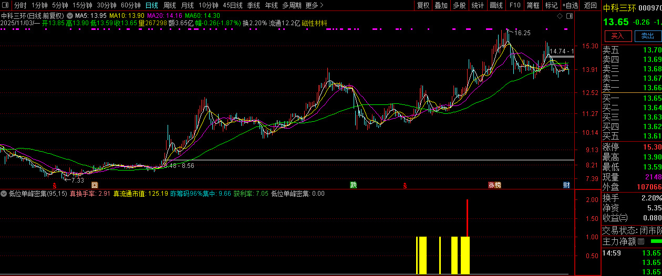
Task: Open the 更多 periods expander
Action: coord(314,5)
